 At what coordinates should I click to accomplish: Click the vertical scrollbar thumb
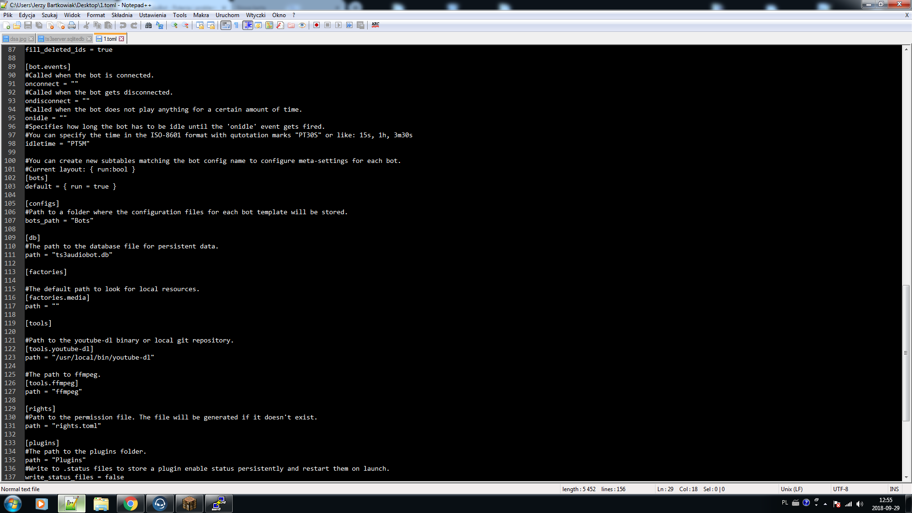[x=906, y=352]
